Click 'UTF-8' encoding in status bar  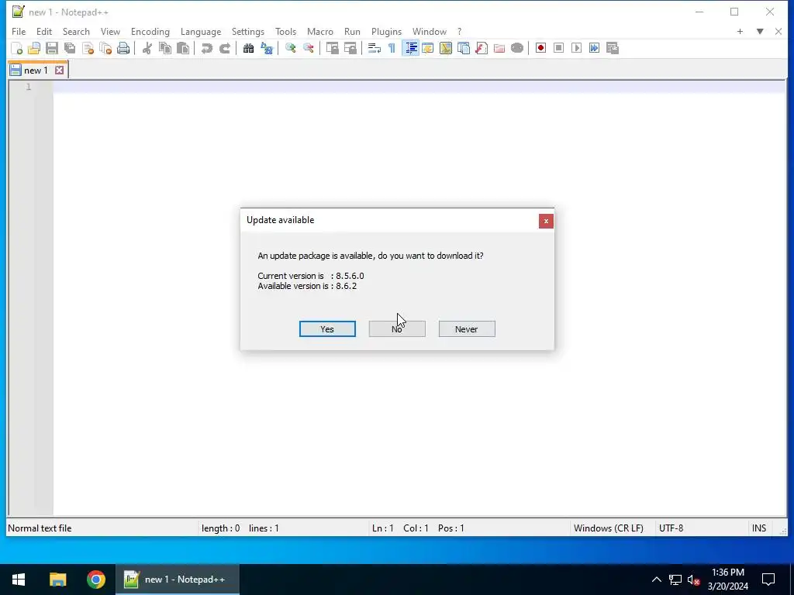(x=671, y=528)
